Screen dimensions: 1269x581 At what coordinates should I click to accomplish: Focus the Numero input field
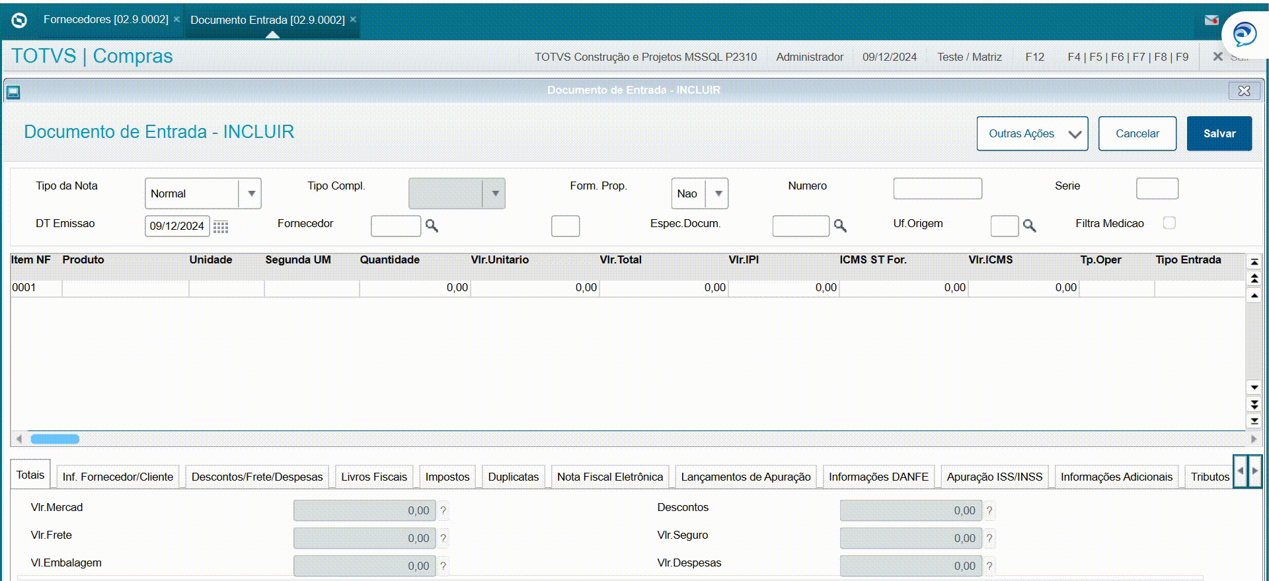pyautogui.click(x=937, y=188)
